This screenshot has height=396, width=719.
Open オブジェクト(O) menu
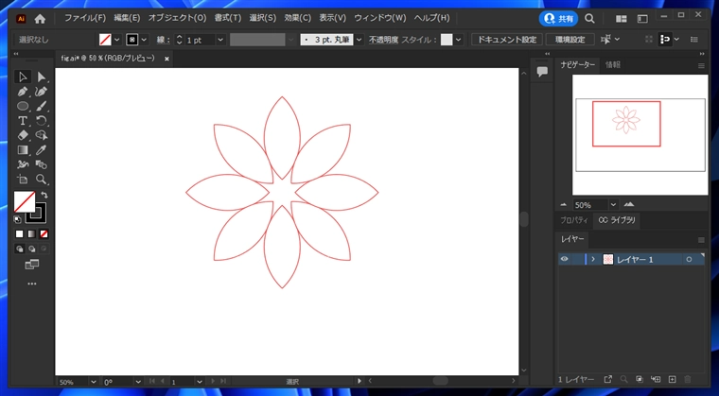(177, 18)
